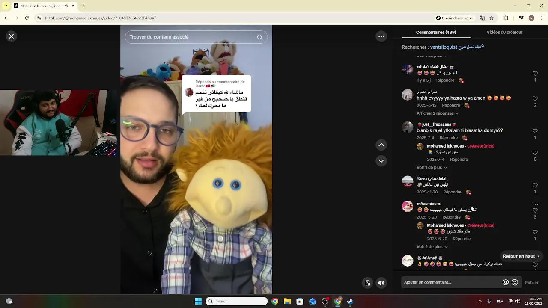
Task: Open Steam from taskbar
Action: pos(350,301)
